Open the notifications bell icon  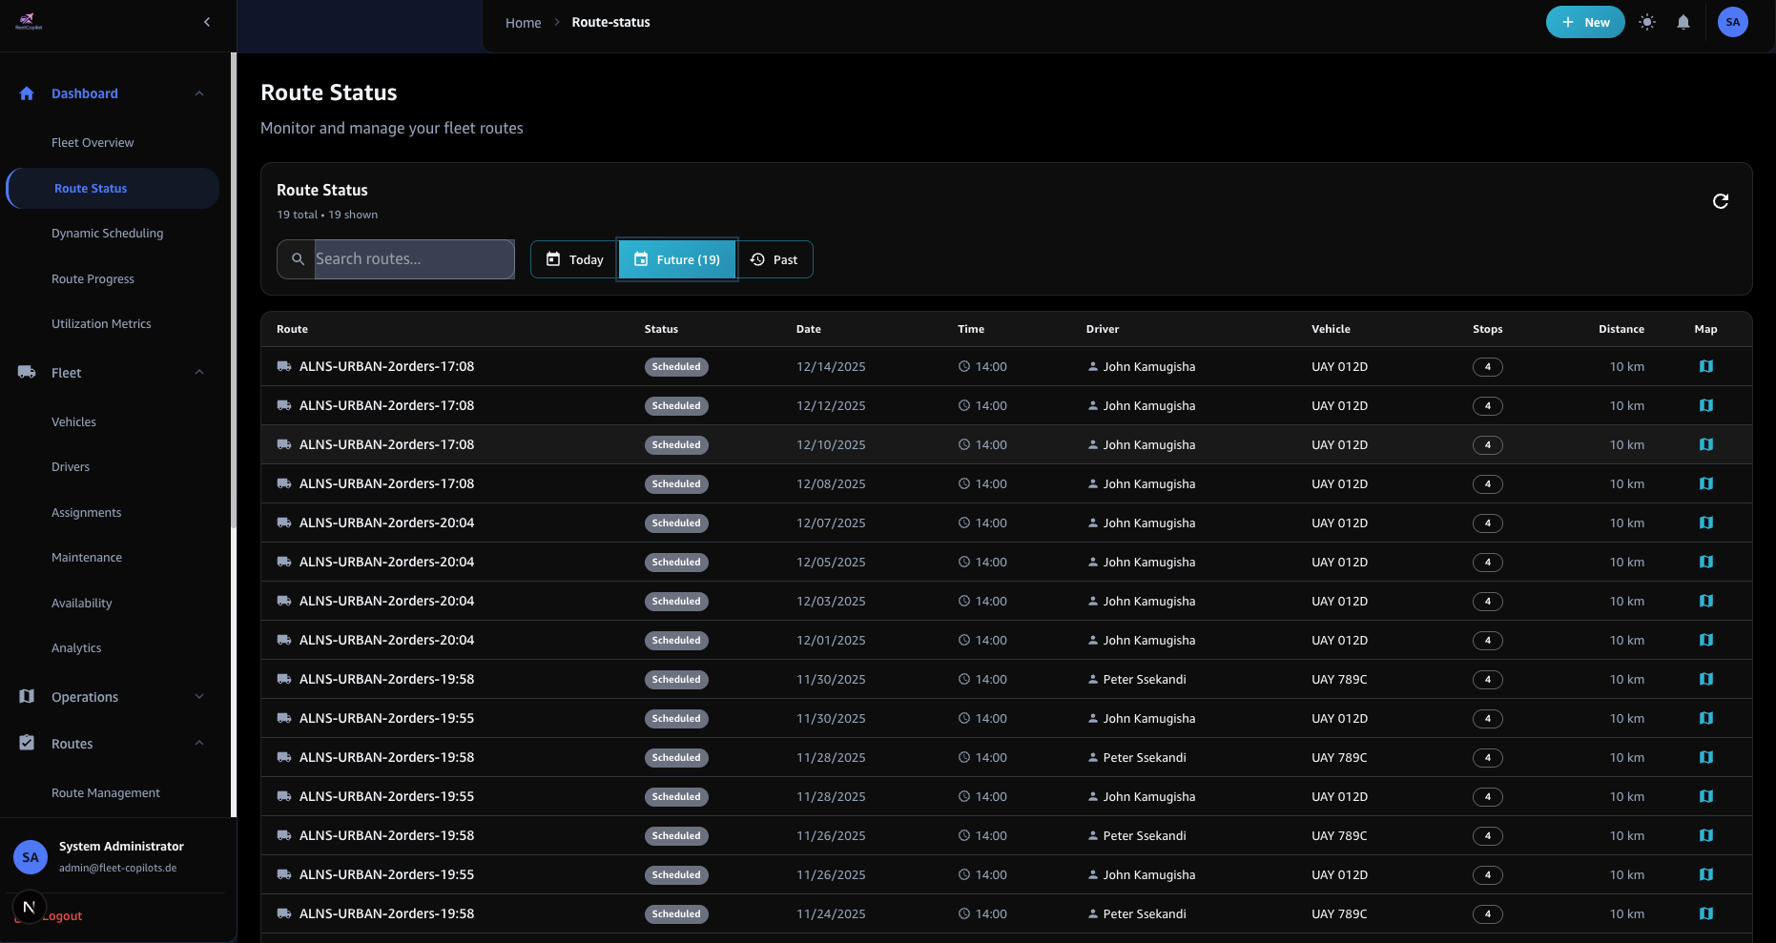pyautogui.click(x=1683, y=22)
